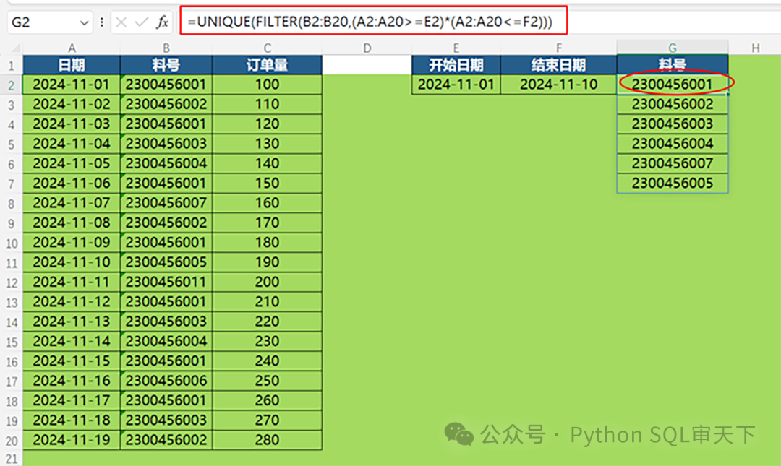The image size is (781, 466).
Task: Select result cell G5 2300456004
Action: pos(673,143)
